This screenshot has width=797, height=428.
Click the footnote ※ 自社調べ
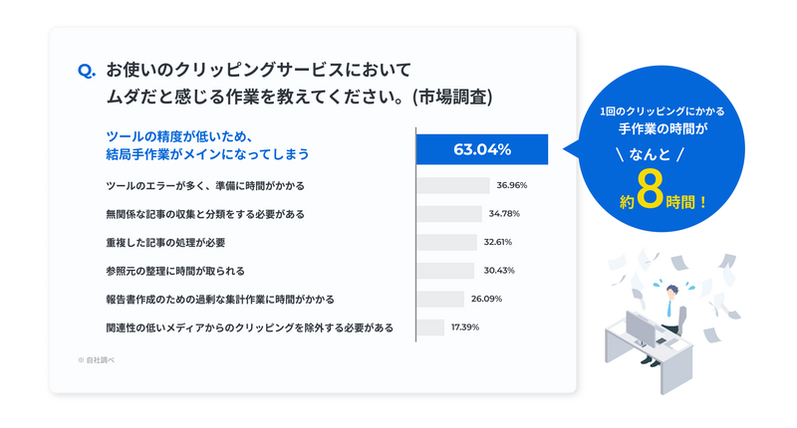click(96, 360)
